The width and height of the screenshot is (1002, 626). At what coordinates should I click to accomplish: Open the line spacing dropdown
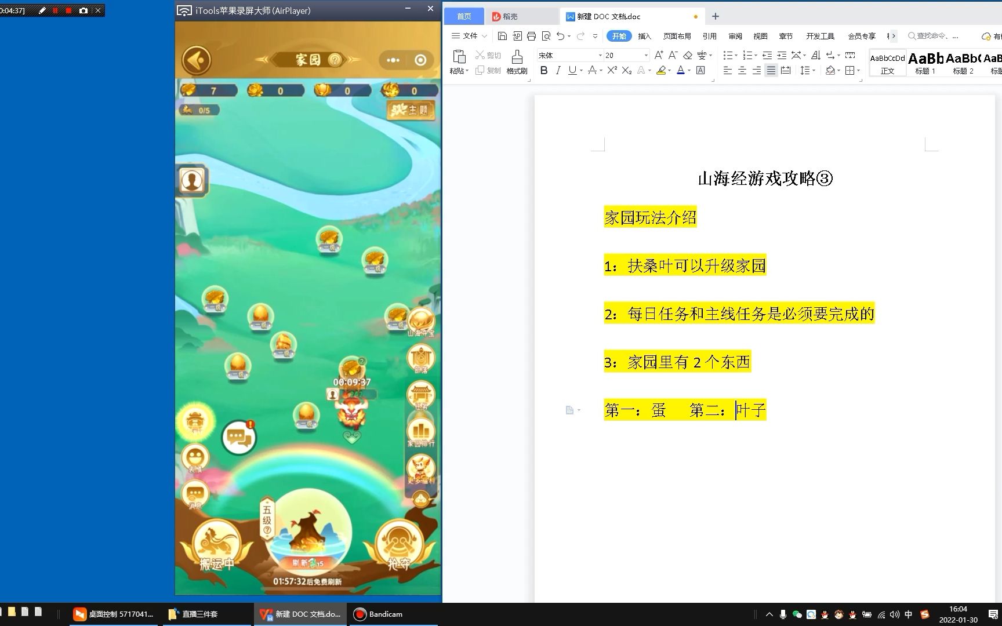click(814, 71)
